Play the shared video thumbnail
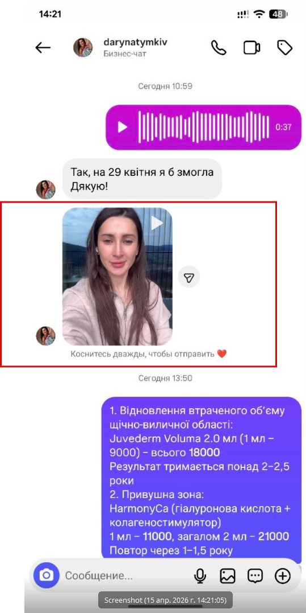 click(118, 277)
